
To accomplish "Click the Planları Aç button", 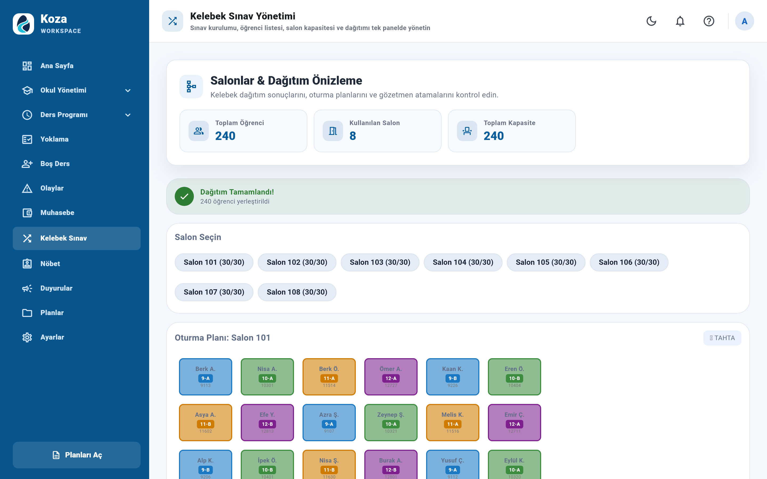I will [x=77, y=455].
